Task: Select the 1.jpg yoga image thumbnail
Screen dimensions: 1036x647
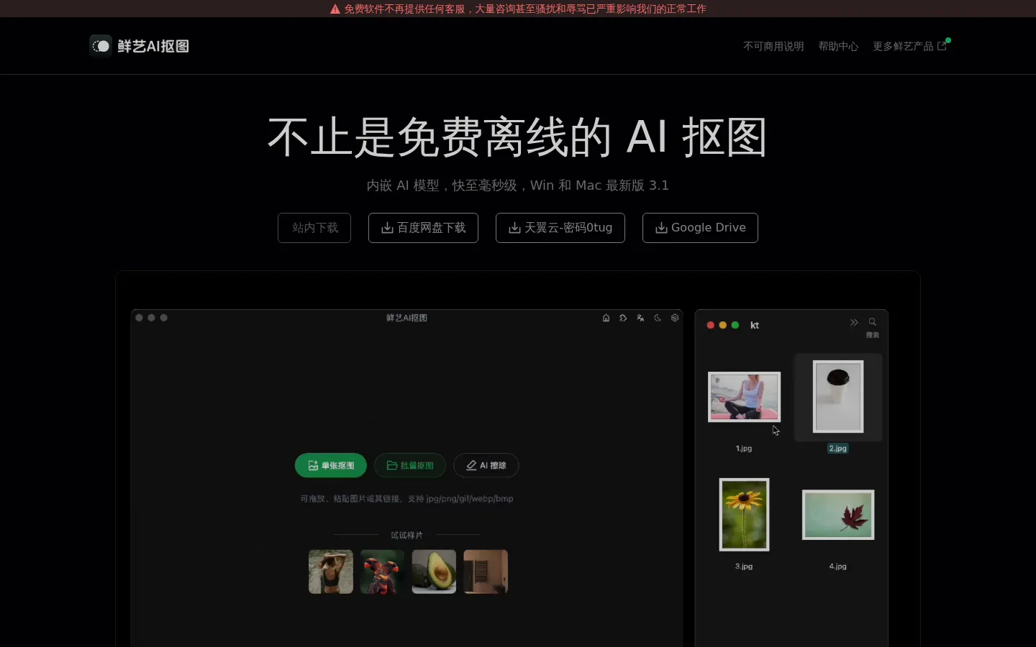Action: tap(744, 397)
